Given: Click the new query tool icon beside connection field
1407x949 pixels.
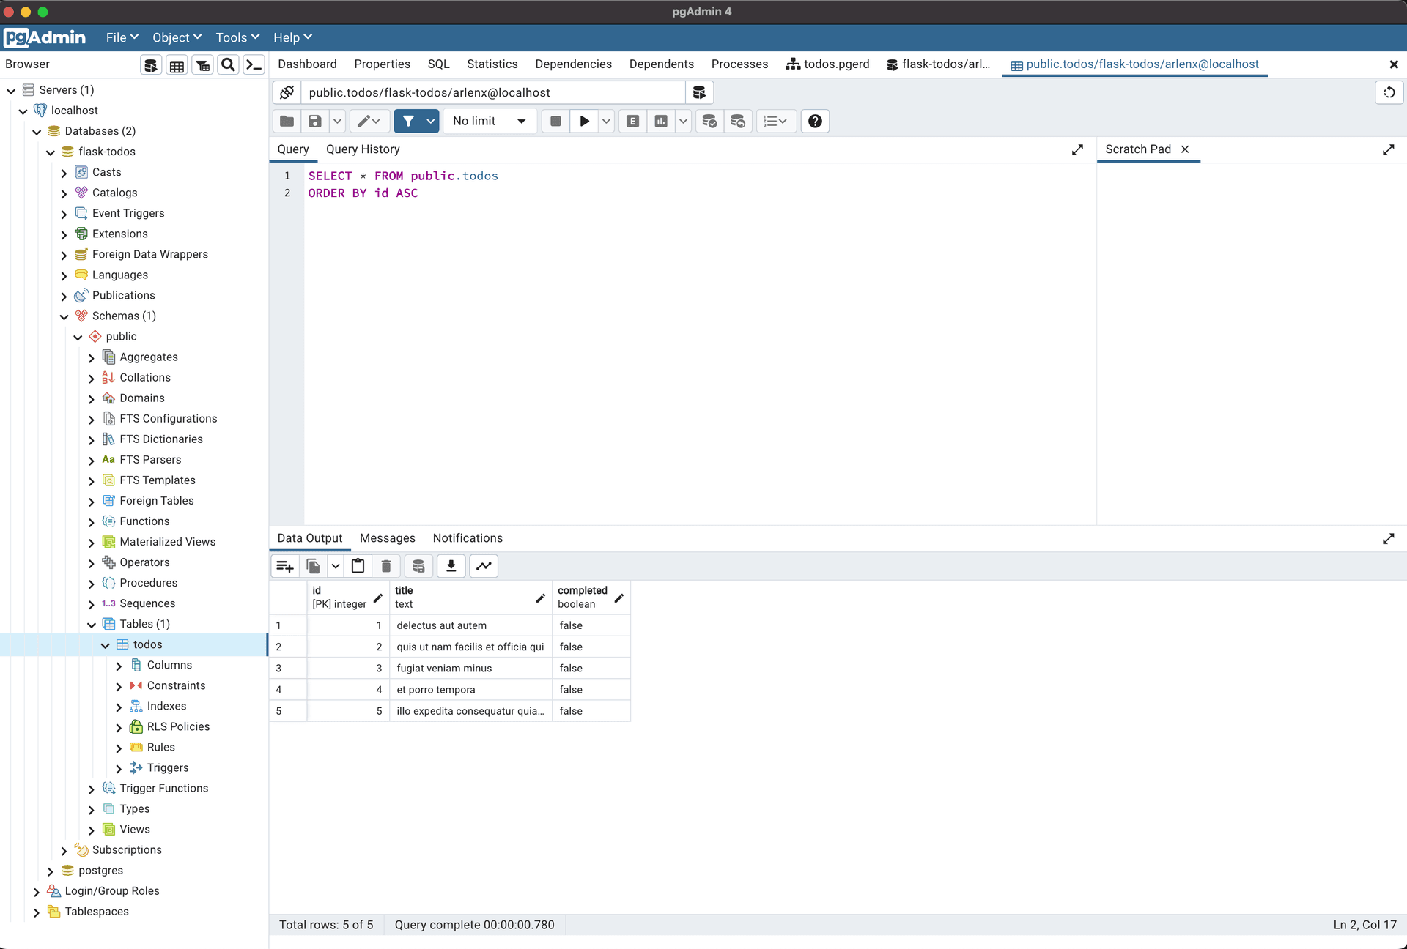Looking at the screenshot, I should [699, 93].
